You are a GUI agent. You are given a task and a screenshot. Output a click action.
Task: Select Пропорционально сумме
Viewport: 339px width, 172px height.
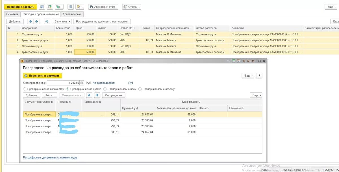pyautogui.click(x=84, y=89)
